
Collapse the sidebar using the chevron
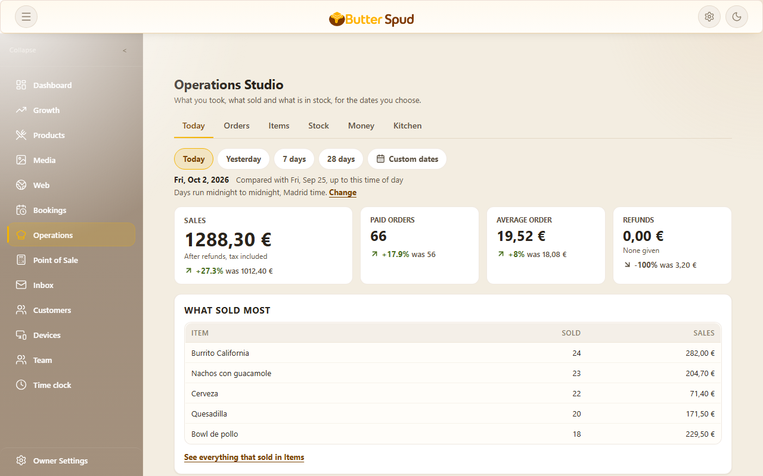click(x=125, y=51)
